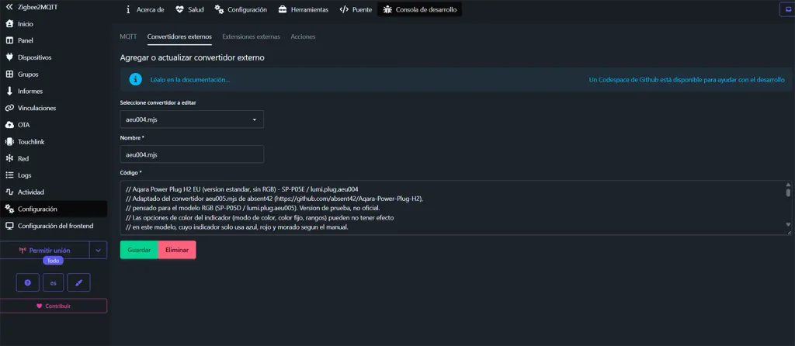
Task: Open Acerca de tab
Action: (x=144, y=9)
